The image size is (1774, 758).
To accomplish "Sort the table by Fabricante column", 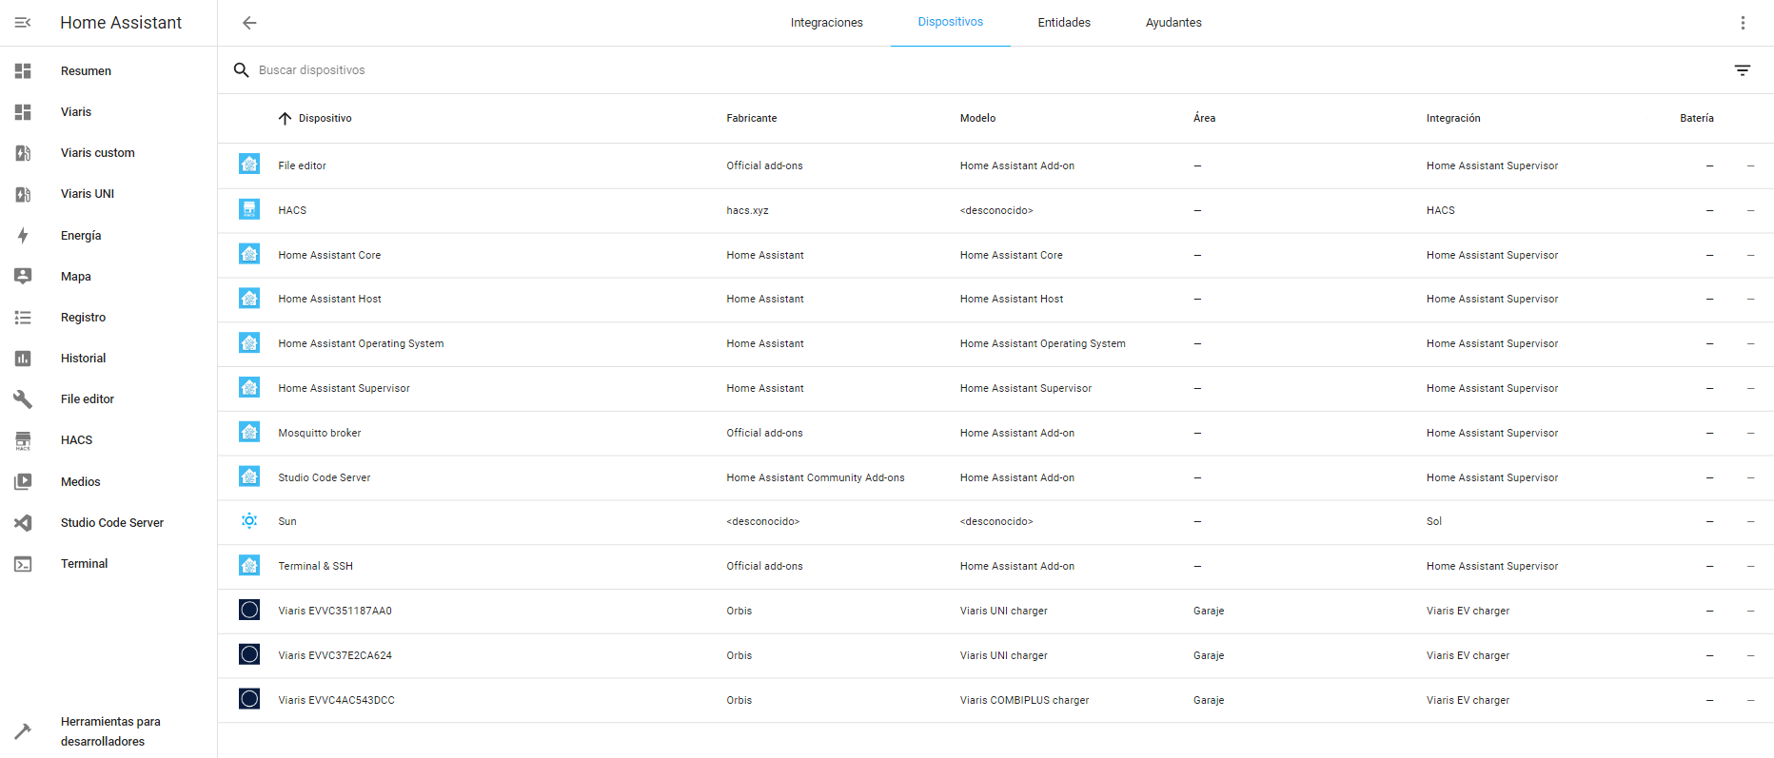I will (752, 118).
